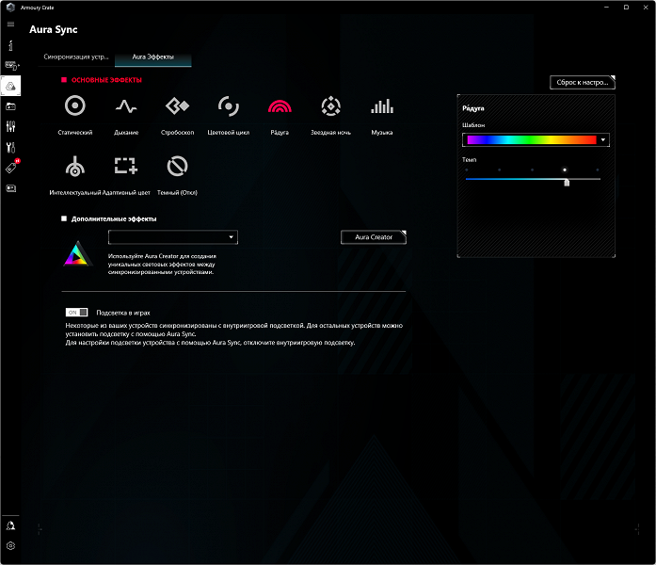Open the Scenario Profiles sliders icon
Screen dimensions: 656x565
coord(11,126)
